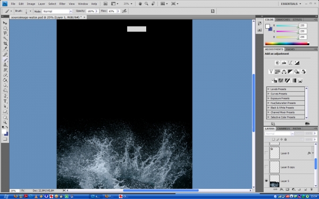Open the Essentials workspace dropdown
This screenshot has height=199, width=319.
coord(291,4)
